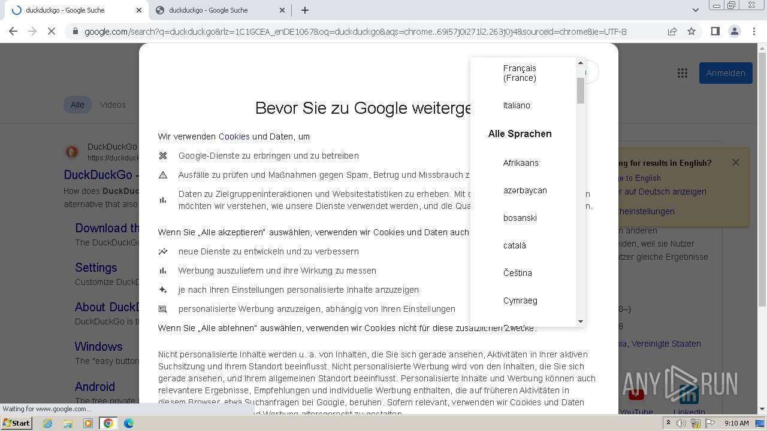Screen dimensions: 767x431
Task: Click the DuckDuckGo result favicon
Action: coord(71,152)
